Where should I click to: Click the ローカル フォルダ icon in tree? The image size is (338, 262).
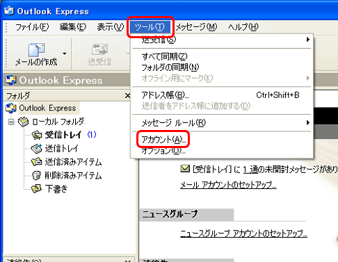click(23, 122)
